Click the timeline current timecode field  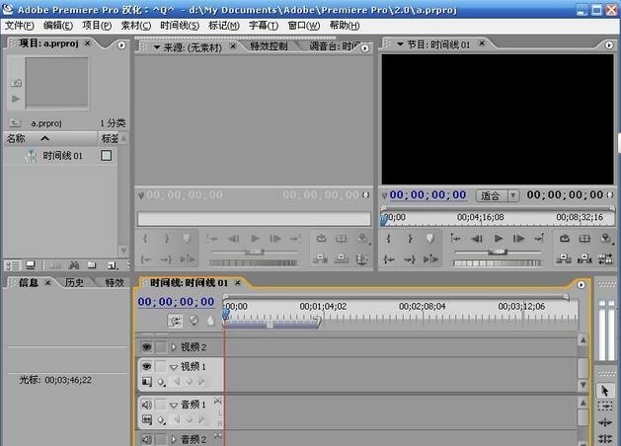(x=177, y=302)
